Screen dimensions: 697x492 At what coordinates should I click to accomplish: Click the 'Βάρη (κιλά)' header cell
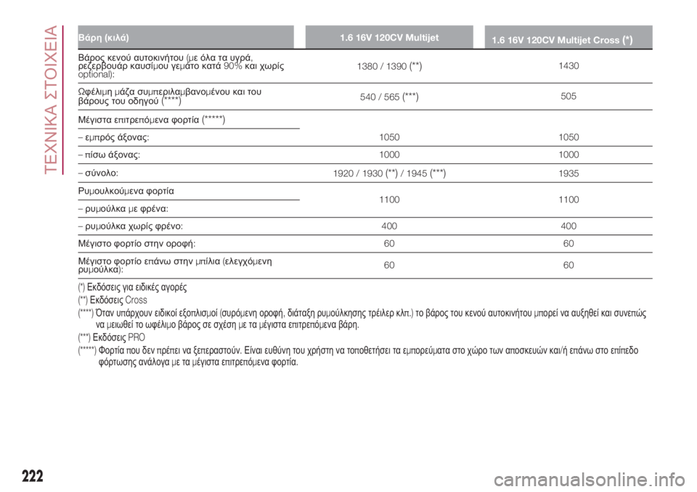coord(186,37)
